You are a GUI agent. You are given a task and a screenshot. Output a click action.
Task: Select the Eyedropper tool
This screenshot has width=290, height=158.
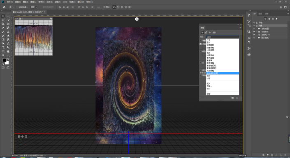pyautogui.click(x=3, y=28)
